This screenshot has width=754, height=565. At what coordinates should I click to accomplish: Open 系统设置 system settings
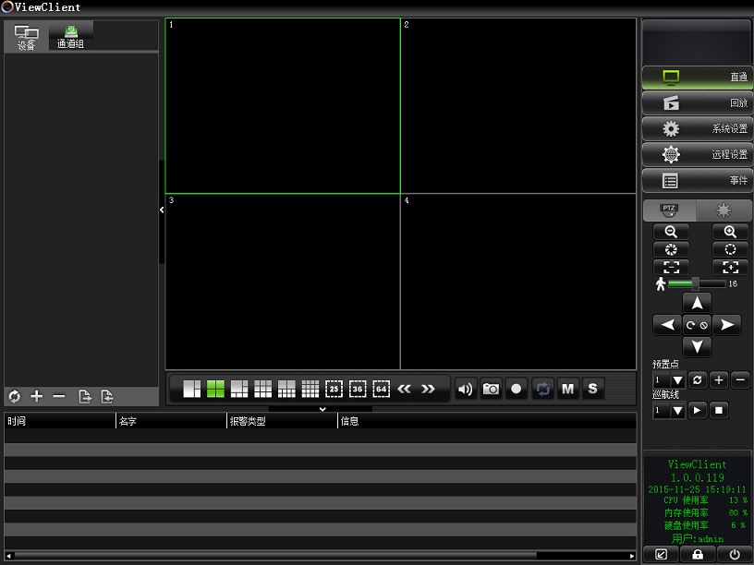(696, 129)
